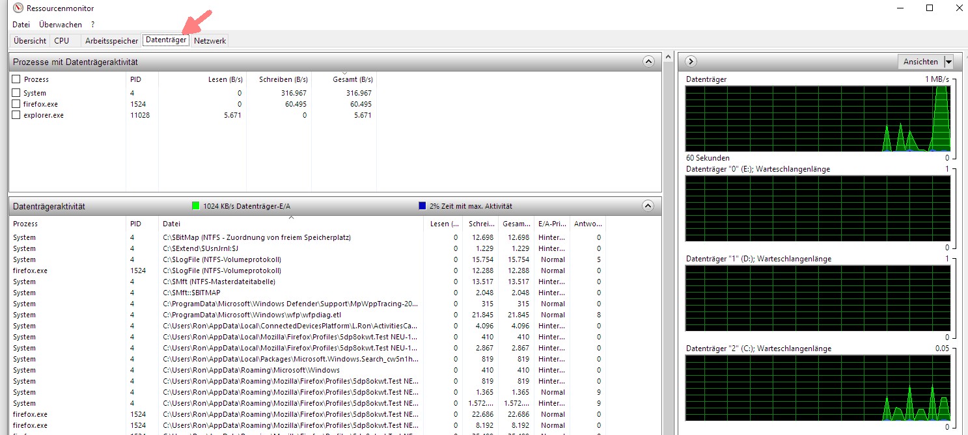Select the C:\$Mft (NTFS-Masterdateitabelle) row
Viewport: 968px width, 435px height.
pos(309,282)
